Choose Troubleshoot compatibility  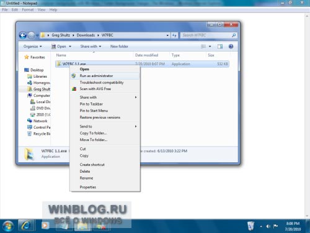click(x=105, y=83)
